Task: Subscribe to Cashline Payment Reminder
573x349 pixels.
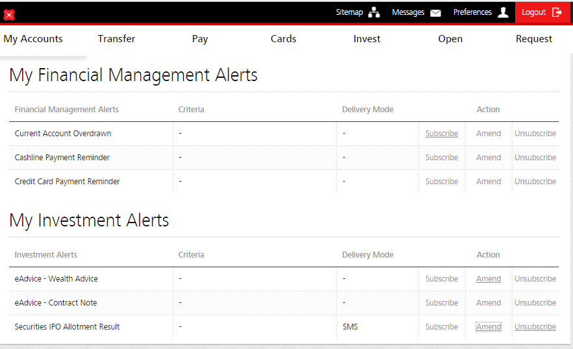Action: (x=442, y=158)
